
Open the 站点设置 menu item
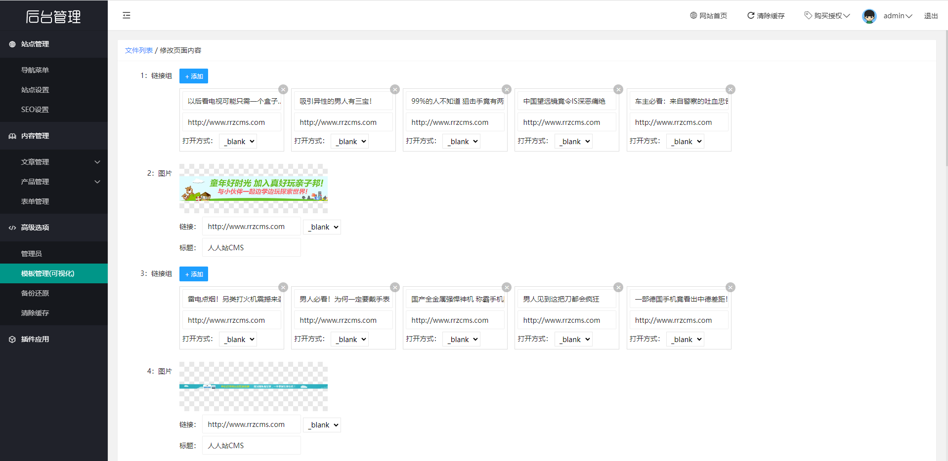coord(54,90)
